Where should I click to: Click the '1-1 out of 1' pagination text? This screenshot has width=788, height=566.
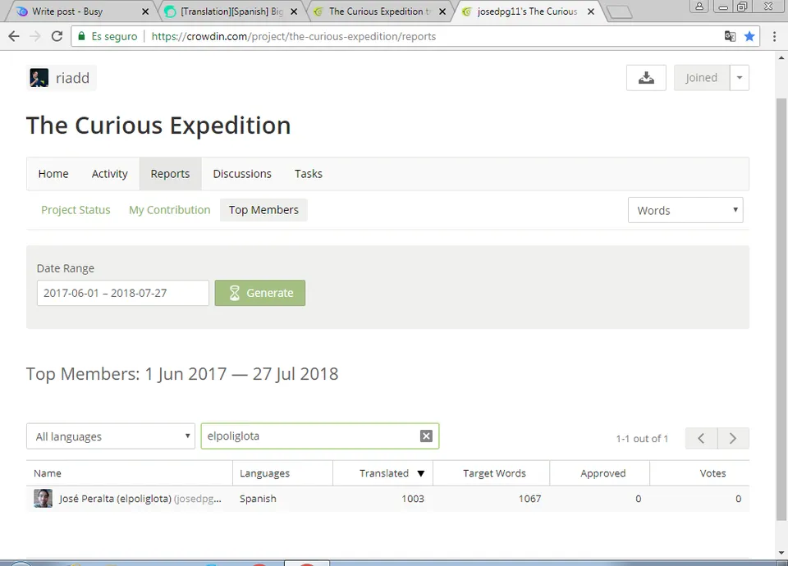click(x=642, y=438)
